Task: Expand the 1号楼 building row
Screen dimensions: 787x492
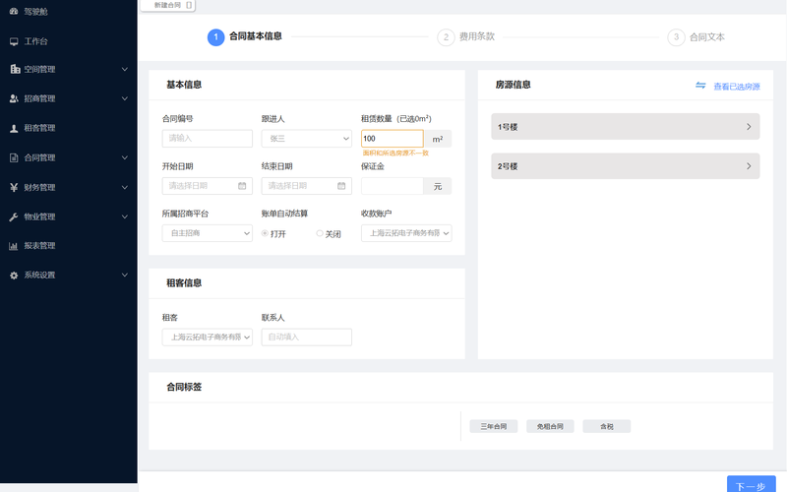Action: point(625,127)
